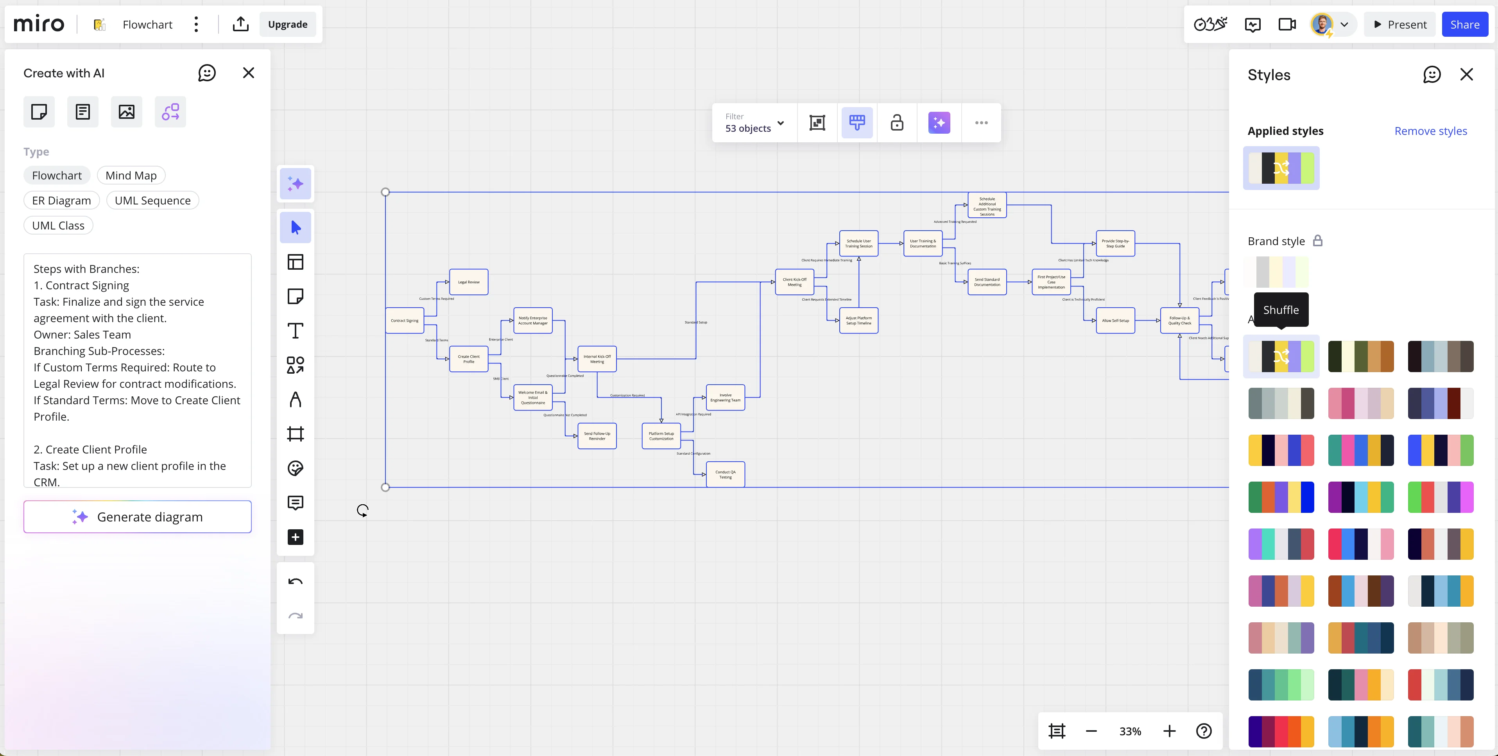This screenshot has height=756, width=1498.
Task: Click the Generate diagram button
Action: tap(137, 517)
